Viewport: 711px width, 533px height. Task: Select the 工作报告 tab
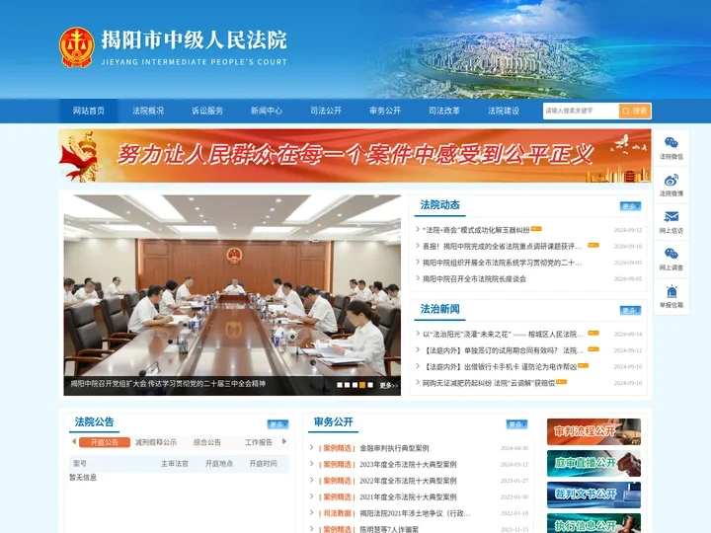[x=259, y=442]
